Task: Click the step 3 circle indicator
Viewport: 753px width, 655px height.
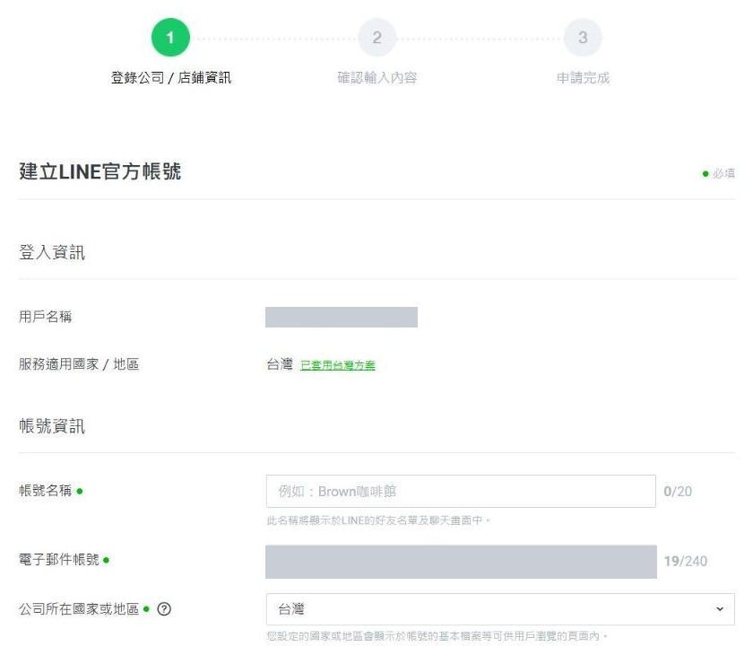Action: 583,38
